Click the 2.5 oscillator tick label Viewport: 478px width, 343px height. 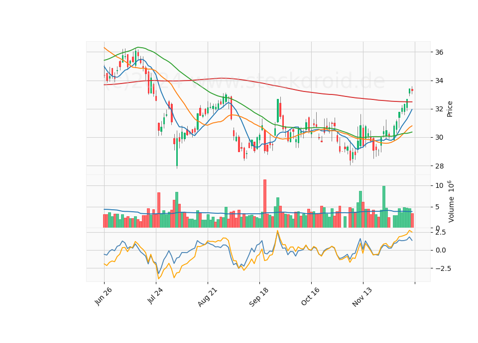(440, 233)
